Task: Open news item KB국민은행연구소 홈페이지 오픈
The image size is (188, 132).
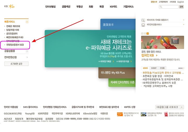Action: click(159, 83)
